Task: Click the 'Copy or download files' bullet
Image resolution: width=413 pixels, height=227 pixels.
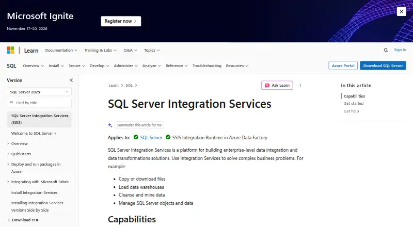Action: [142, 179]
